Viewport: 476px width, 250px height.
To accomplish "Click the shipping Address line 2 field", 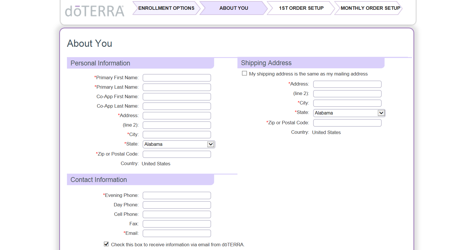I will 347,94.
